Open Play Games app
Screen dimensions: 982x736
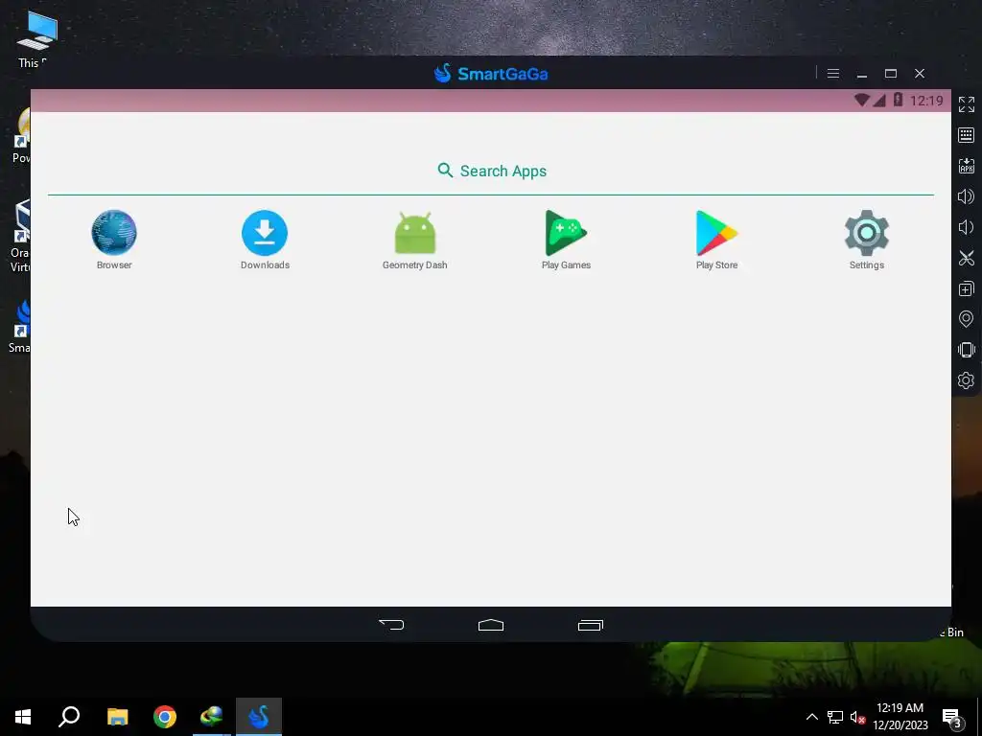tap(566, 240)
